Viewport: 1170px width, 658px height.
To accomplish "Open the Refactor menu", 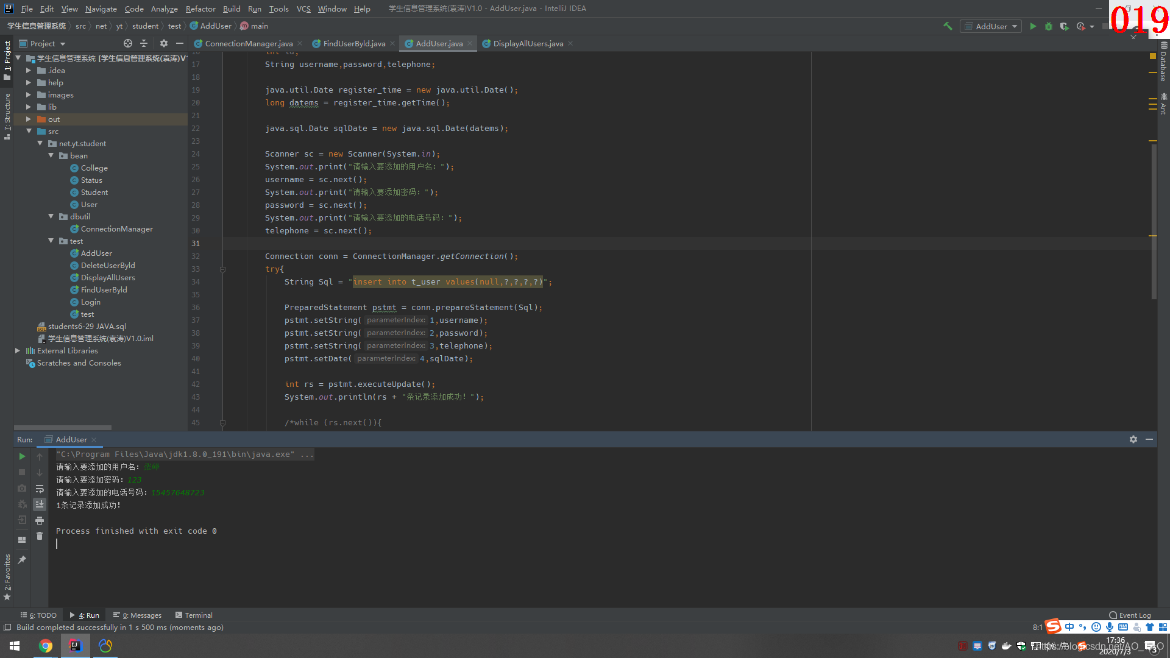I will coord(200,9).
